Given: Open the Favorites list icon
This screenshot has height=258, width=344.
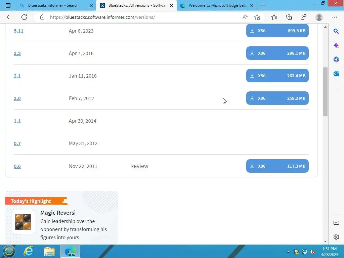Looking at the screenshot, I should point(274,17).
